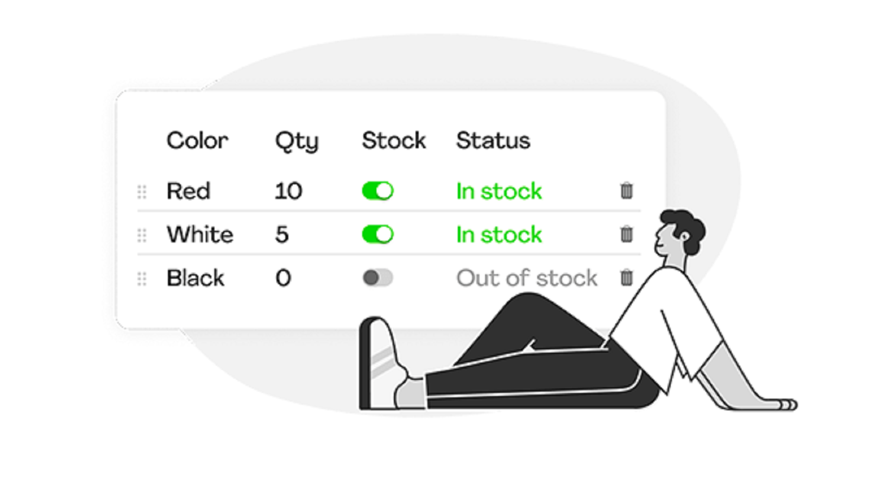
Task: Click the Qty column header
Action: pyautogui.click(x=297, y=142)
